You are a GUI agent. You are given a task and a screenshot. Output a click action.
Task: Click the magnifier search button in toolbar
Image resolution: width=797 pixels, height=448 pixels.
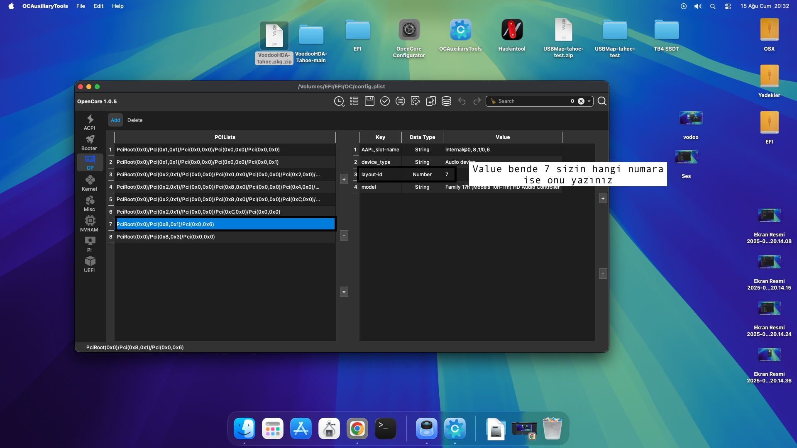coord(602,101)
